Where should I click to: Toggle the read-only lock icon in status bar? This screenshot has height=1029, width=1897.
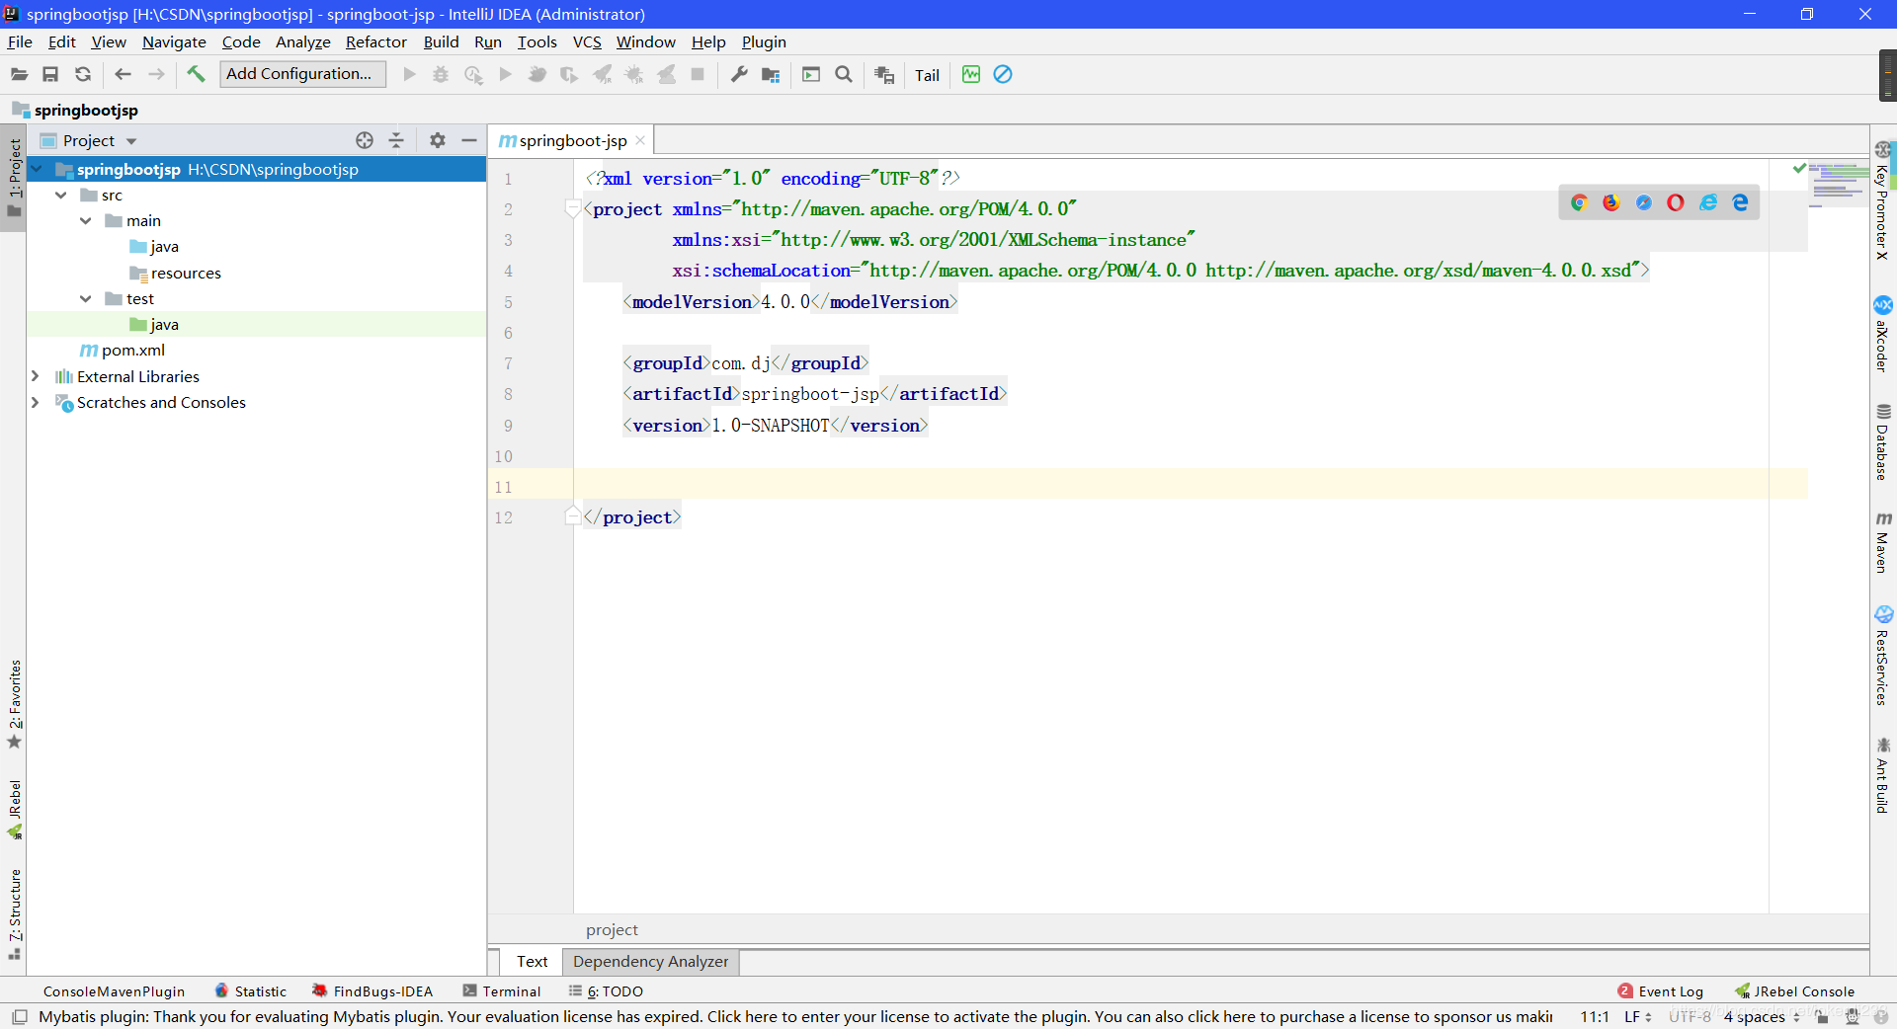[x=1823, y=1016]
